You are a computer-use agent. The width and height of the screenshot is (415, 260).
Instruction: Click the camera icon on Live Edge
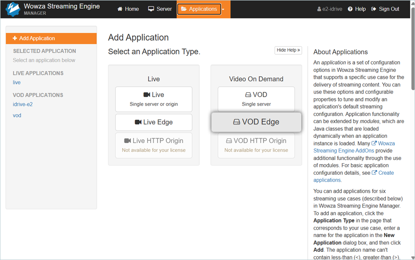coord(138,122)
